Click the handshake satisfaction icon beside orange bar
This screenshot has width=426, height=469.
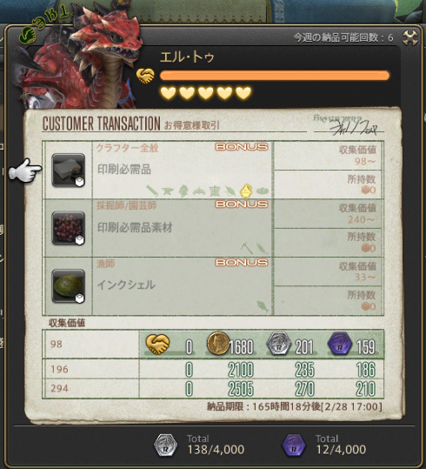point(145,76)
